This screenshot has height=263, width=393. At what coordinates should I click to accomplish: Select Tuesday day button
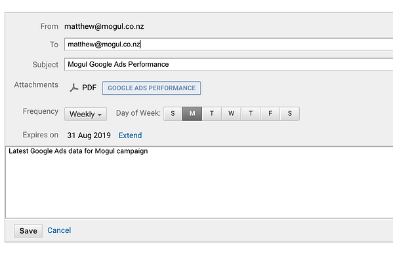click(x=212, y=114)
